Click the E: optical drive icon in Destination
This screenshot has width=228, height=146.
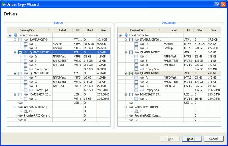137,111
